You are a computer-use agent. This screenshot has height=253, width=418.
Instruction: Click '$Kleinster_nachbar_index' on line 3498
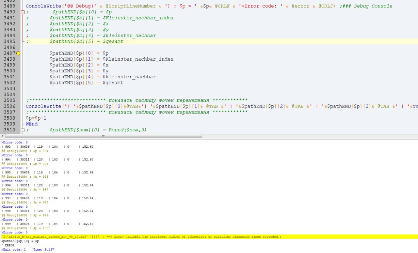(138, 59)
